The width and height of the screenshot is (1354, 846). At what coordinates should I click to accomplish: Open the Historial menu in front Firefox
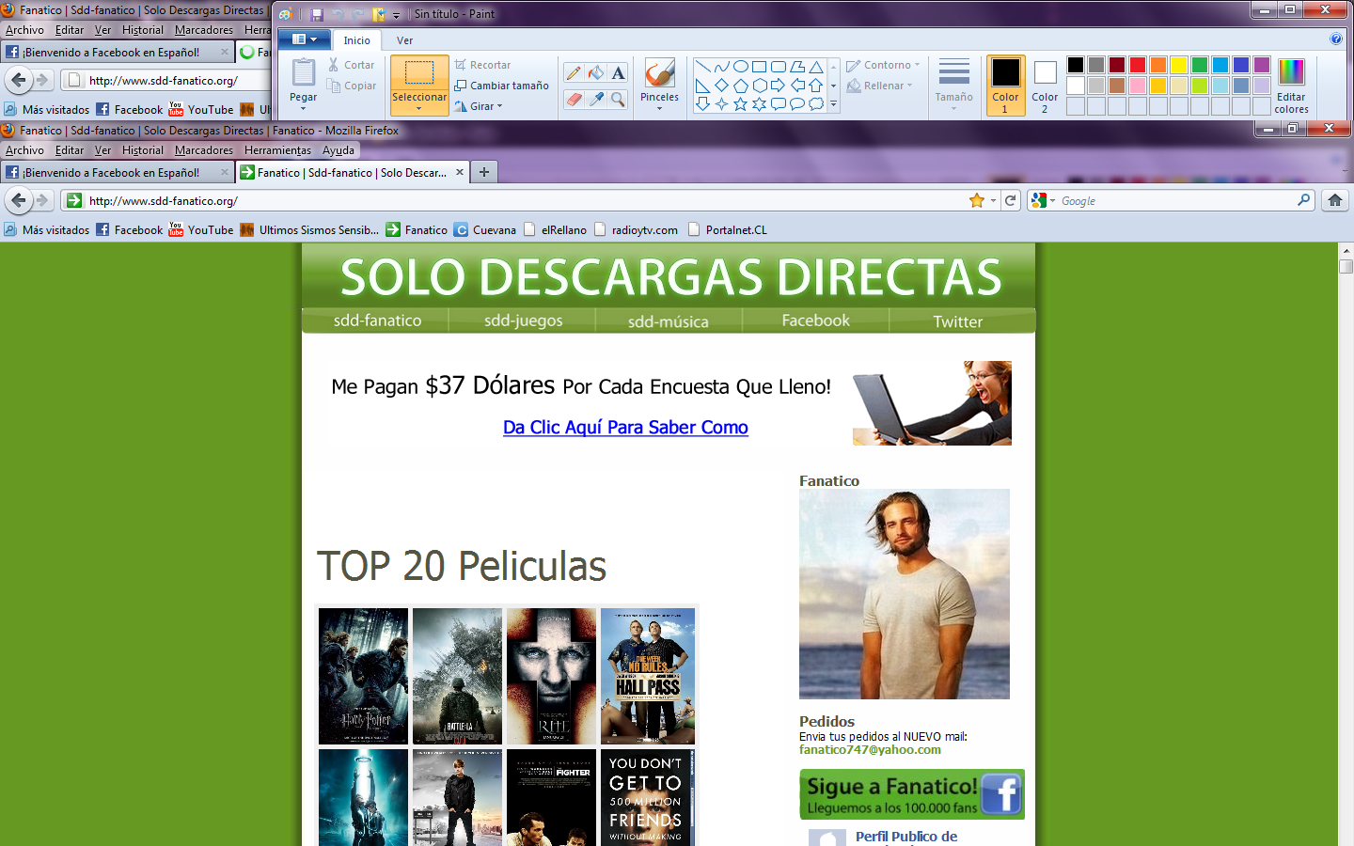[x=142, y=150]
